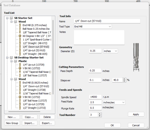Select the Ball Nose 0.25 inches tool icon
The image size is (150, 130).
point(20,29)
